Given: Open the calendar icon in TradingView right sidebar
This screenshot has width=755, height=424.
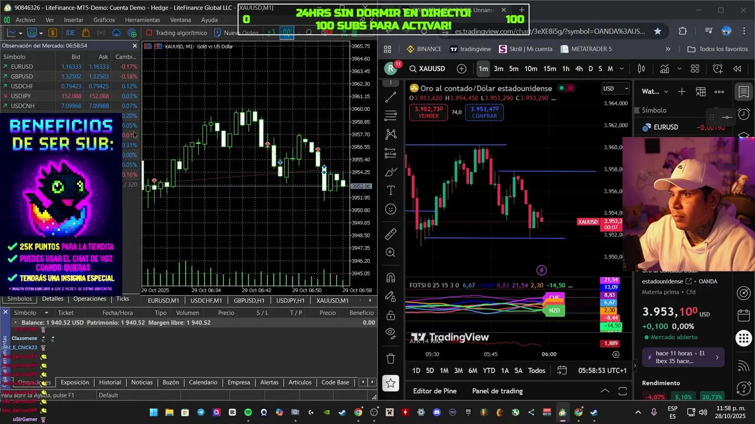Looking at the screenshot, I should point(744,316).
